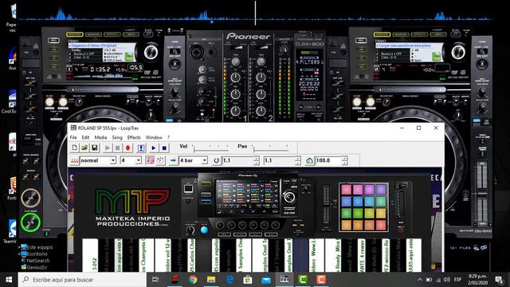Tap the bottom-left orange sampler pad

coord(346,225)
